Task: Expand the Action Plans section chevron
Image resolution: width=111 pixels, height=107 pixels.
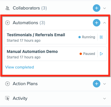Action: click(x=104, y=84)
